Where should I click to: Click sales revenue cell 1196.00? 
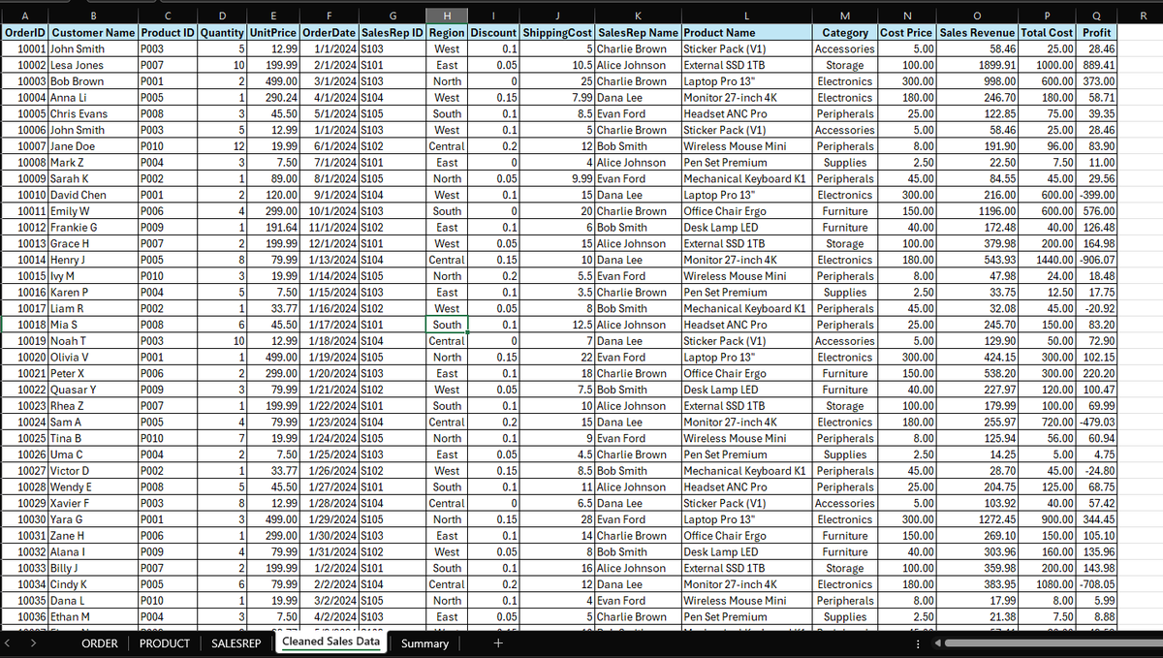(x=978, y=211)
